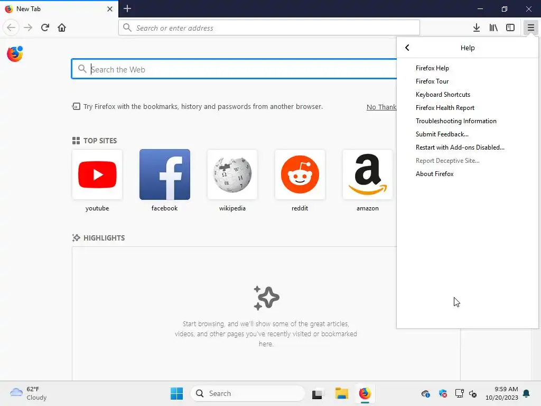Click the Home toolbar icon
This screenshot has height=406, width=541.
62,27
